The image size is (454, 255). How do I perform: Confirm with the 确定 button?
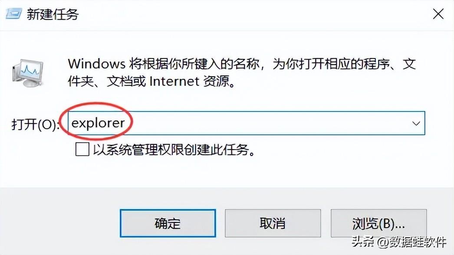(168, 223)
